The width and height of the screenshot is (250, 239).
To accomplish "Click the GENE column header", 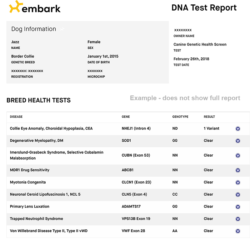I will [126, 117].
